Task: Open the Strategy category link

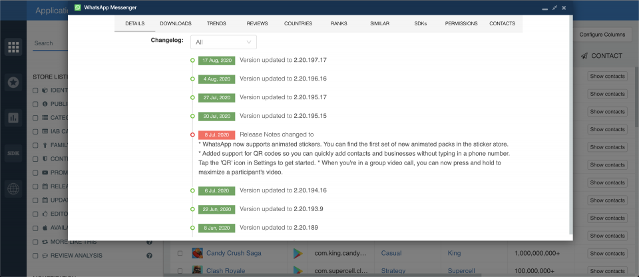Action: coord(393,271)
